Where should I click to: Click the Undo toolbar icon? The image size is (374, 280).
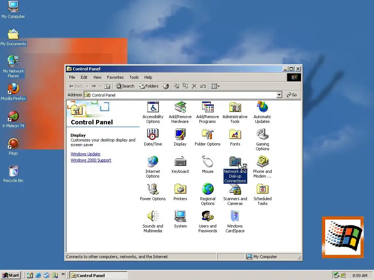[203, 86]
